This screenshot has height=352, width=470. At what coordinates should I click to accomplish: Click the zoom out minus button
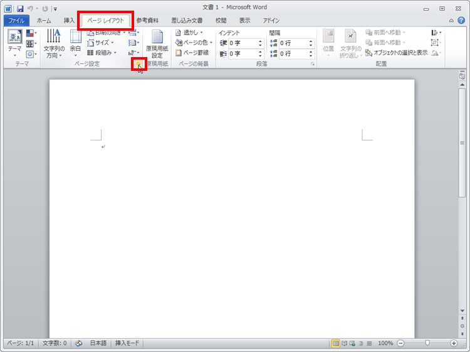(x=400, y=343)
